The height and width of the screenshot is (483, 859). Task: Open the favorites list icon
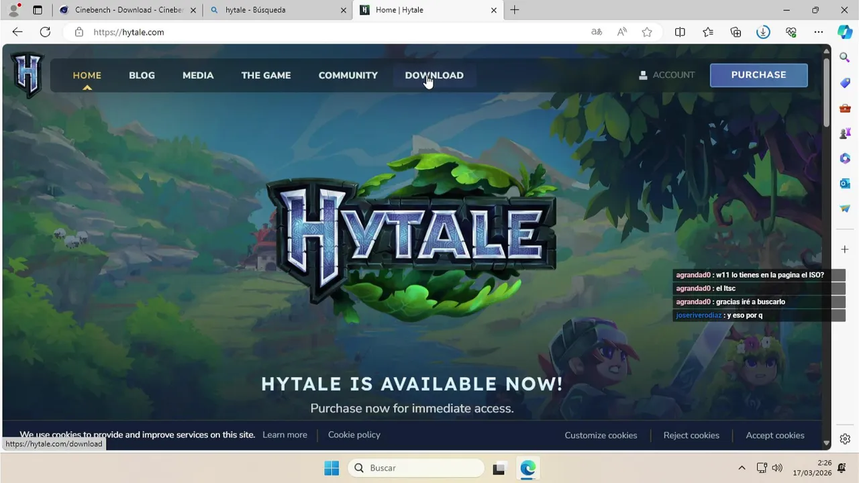click(708, 32)
